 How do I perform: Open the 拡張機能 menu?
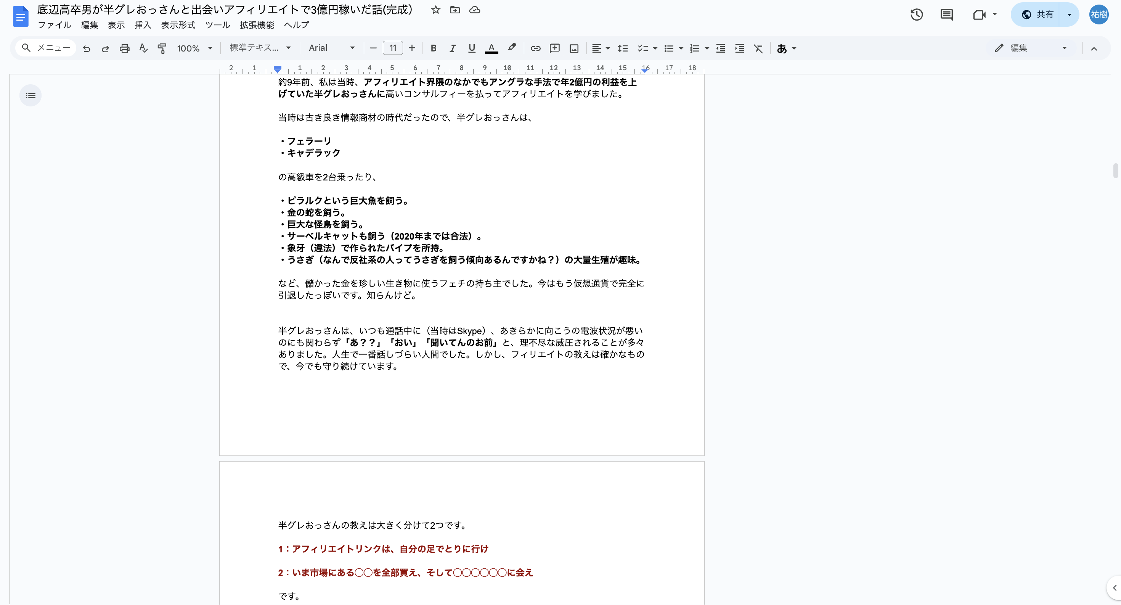(257, 25)
